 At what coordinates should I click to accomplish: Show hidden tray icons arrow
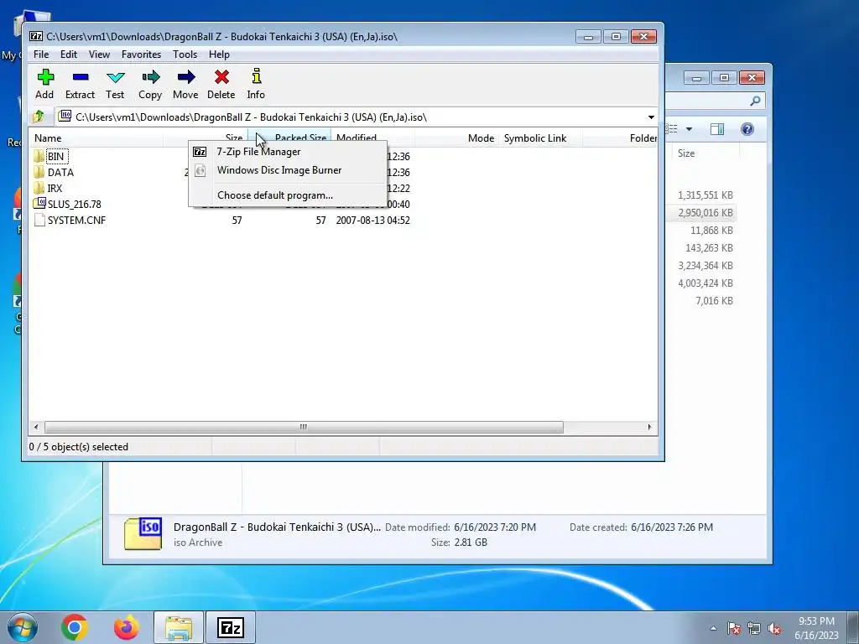point(713,628)
